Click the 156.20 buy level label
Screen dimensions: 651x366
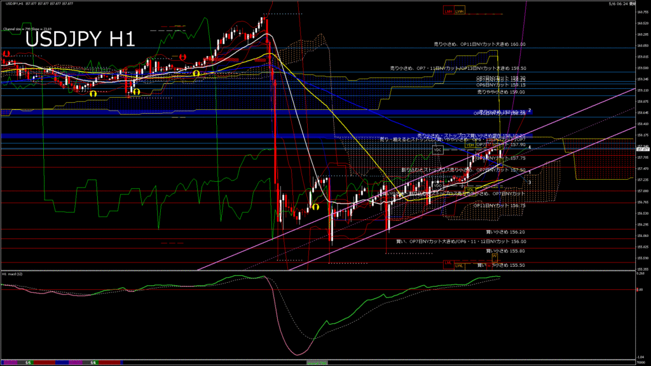(505, 233)
